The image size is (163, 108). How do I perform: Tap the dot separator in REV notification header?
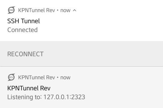58,77
